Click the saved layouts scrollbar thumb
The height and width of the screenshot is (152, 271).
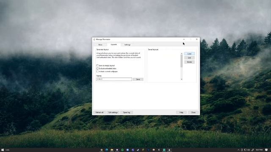[182, 61]
